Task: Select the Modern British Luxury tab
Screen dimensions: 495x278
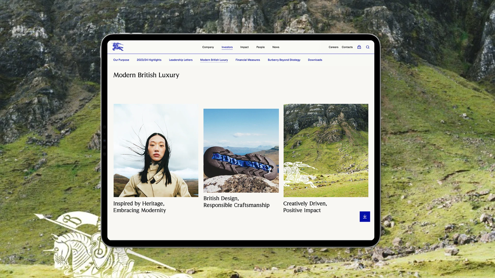Action: click(x=214, y=60)
